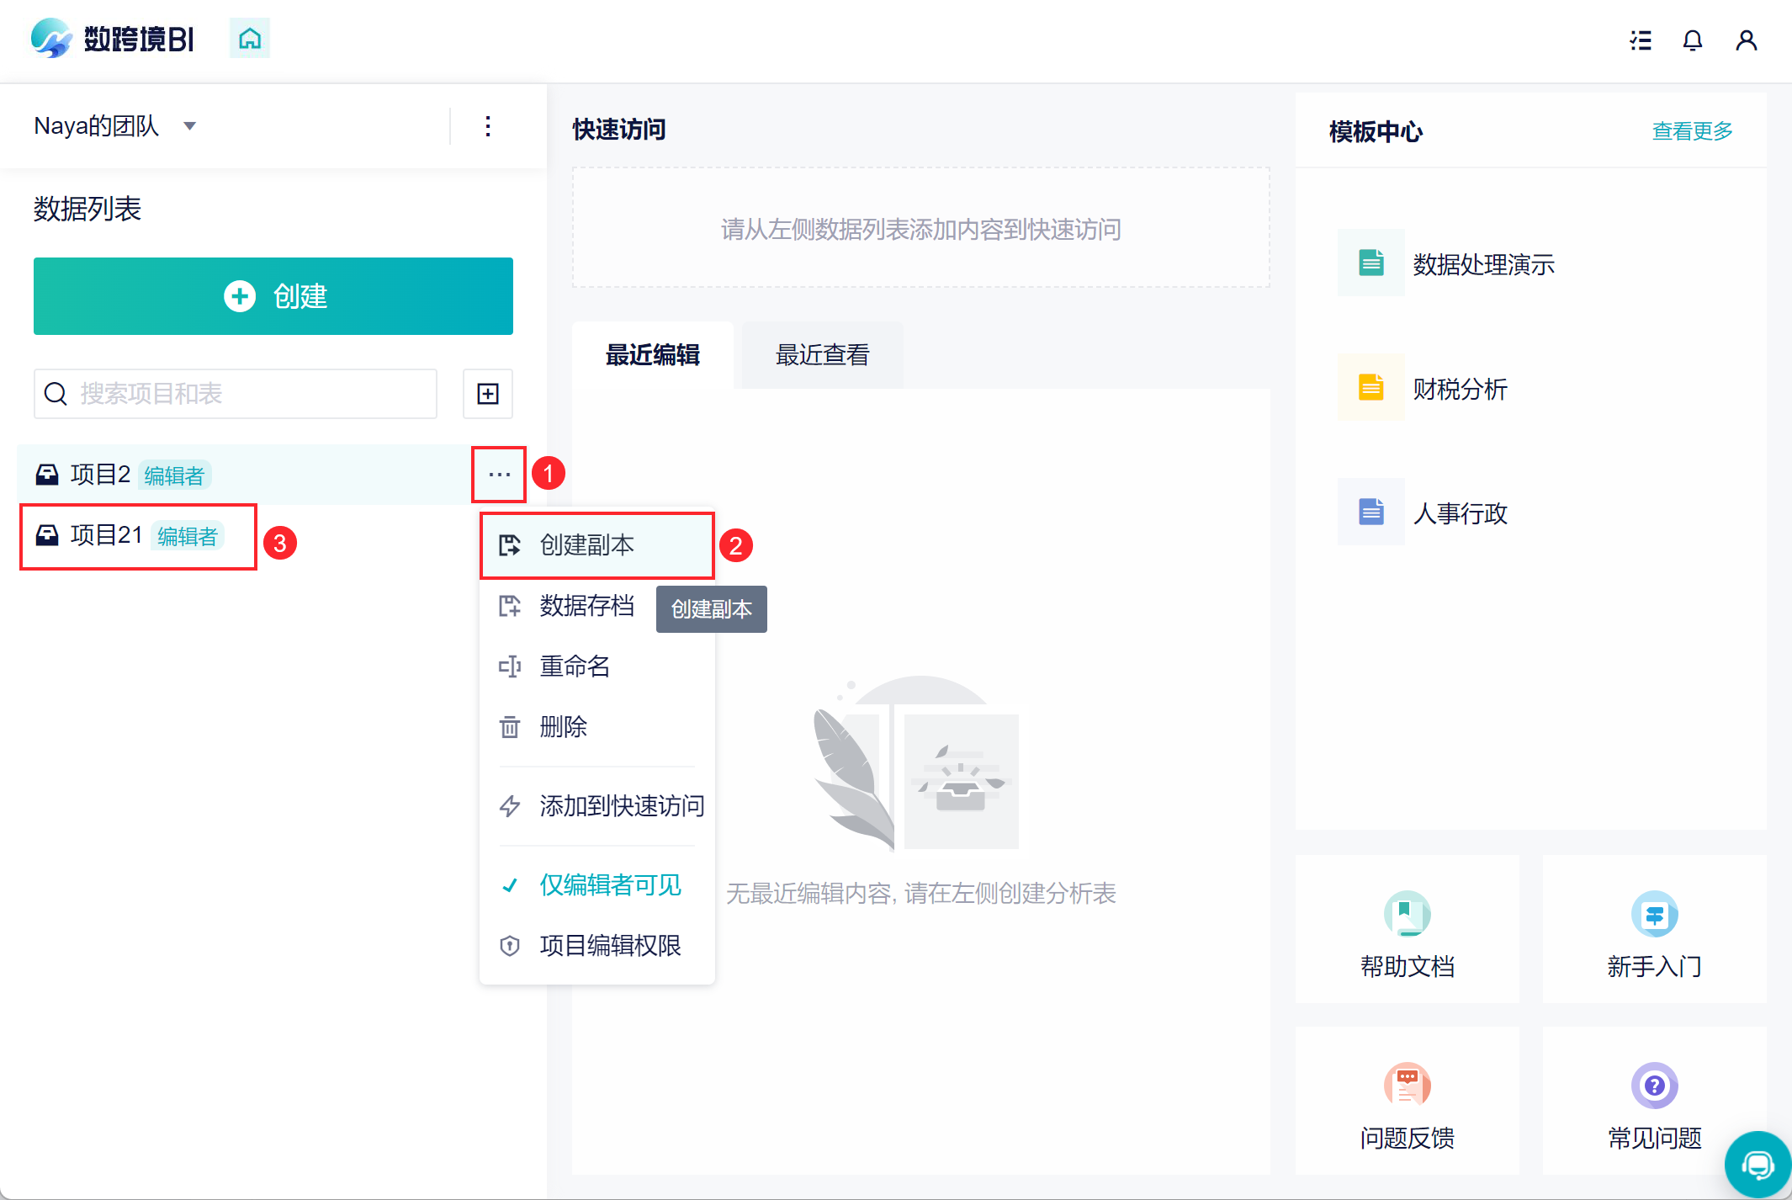Choose 重命名 in the context menu

(575, 666)
